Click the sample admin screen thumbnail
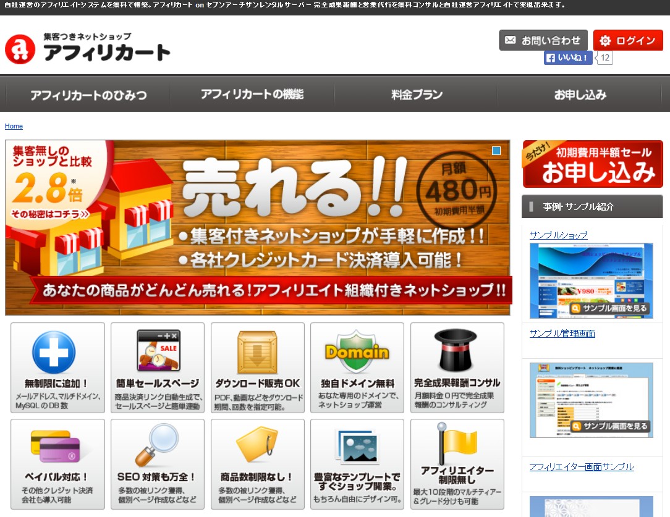 pos(592,400)
